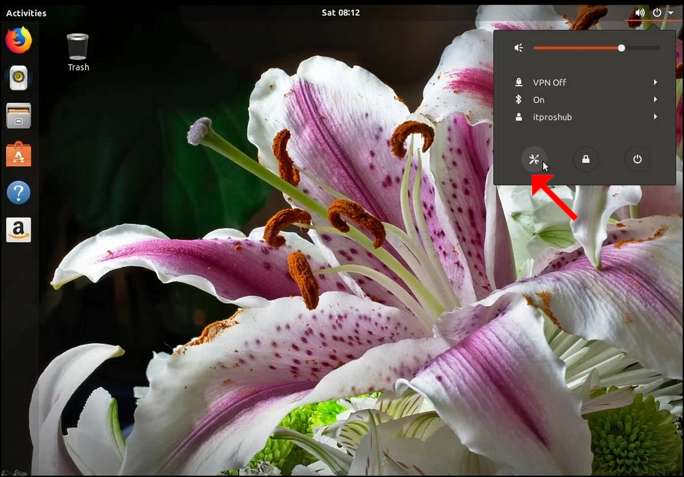Launch Firefox from the dock
The image size is (684, 477).
click(19, 40)
